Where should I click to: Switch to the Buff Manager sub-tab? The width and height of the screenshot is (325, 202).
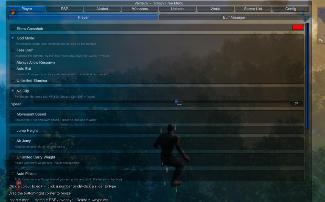pos(234,17)
